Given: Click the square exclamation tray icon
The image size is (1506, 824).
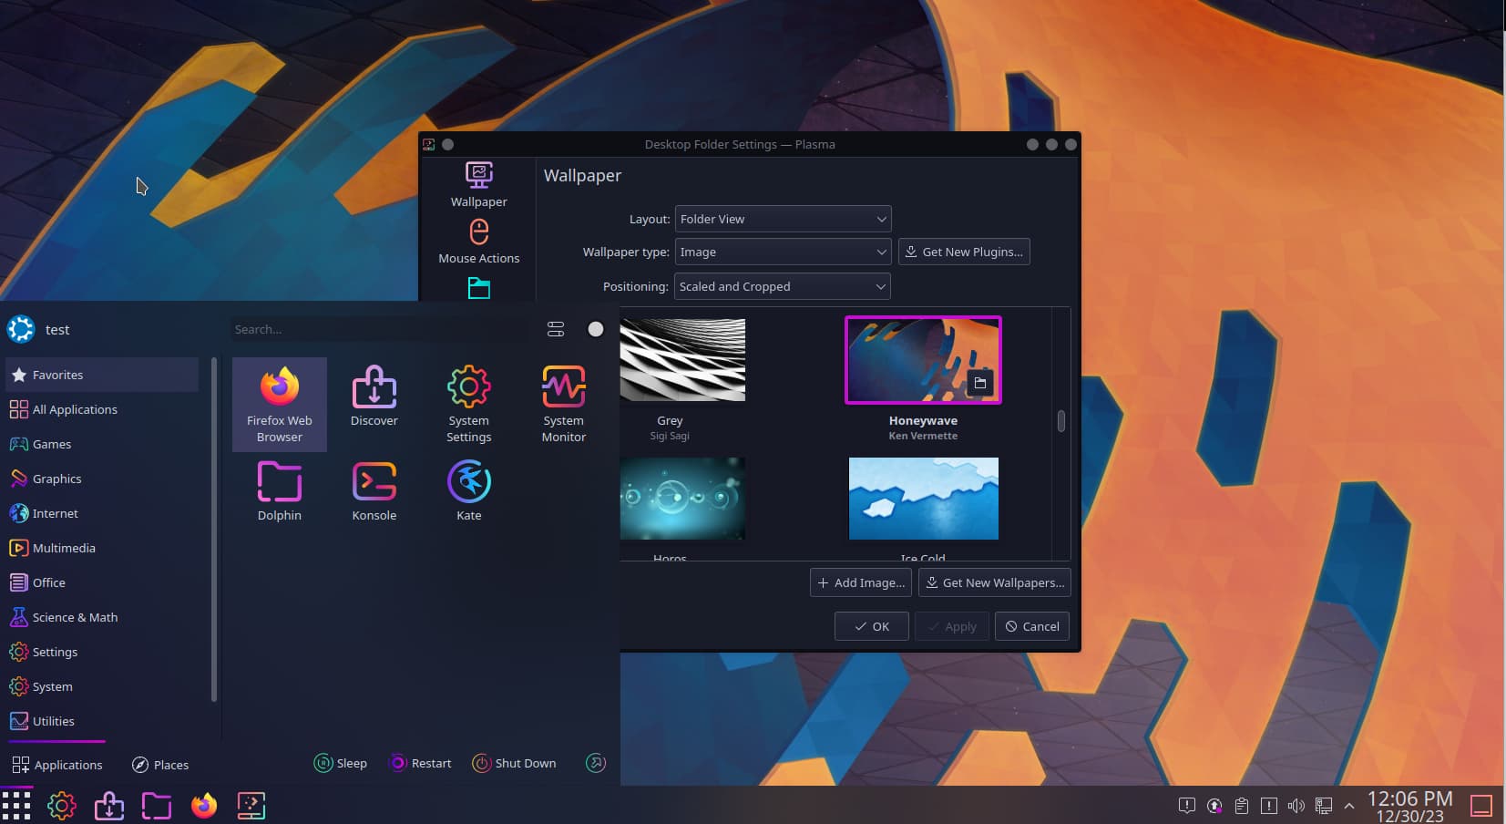Looking at the screenshot, I should 1269,806.
